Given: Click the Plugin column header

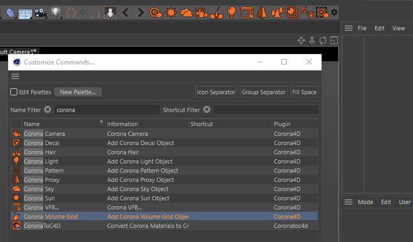Looking at the screenshot, I should point(295,124).
